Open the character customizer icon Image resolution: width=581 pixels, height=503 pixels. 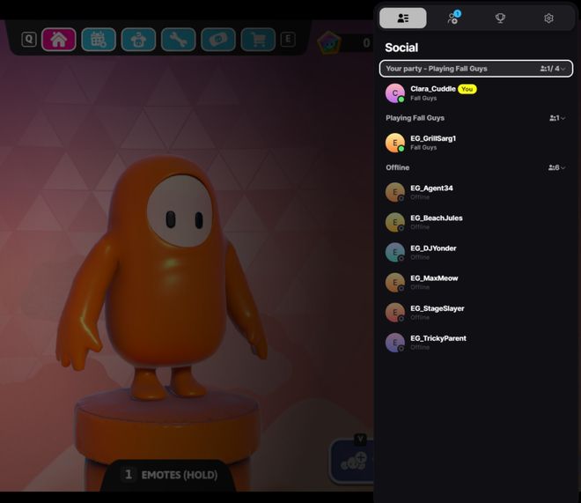pyautogui.click(x=138, y=40)
